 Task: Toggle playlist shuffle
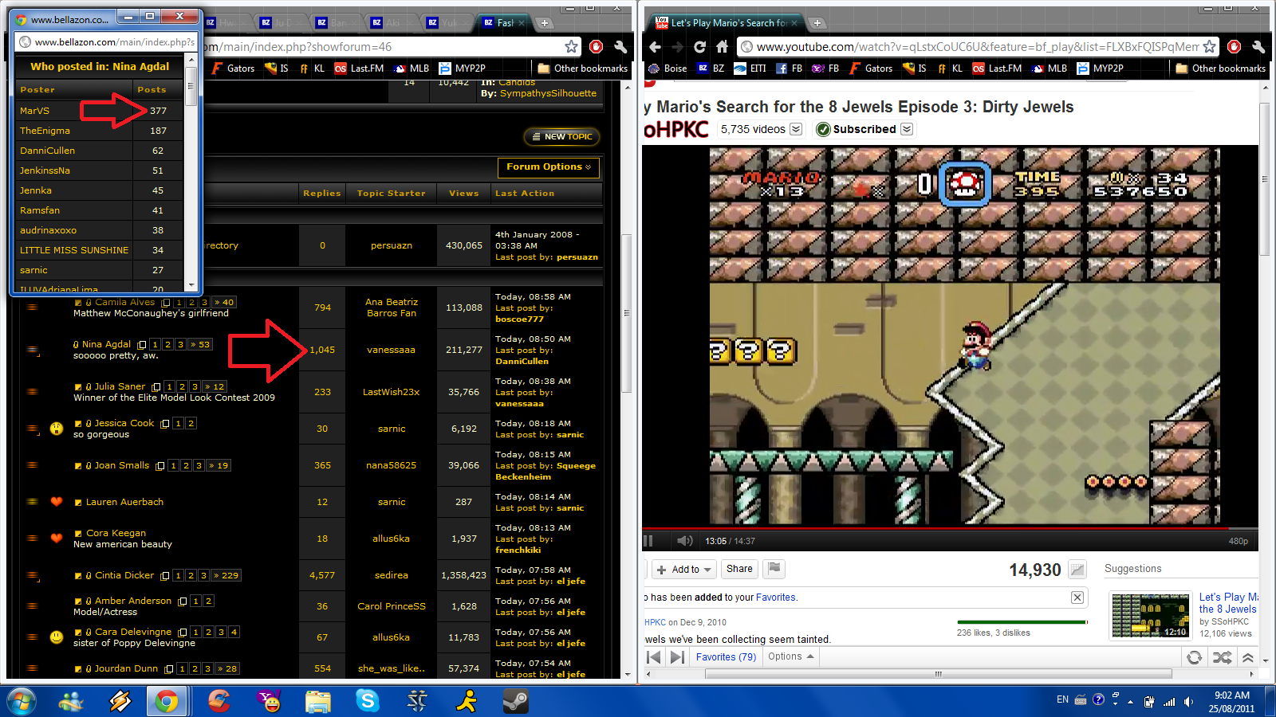1222,657
